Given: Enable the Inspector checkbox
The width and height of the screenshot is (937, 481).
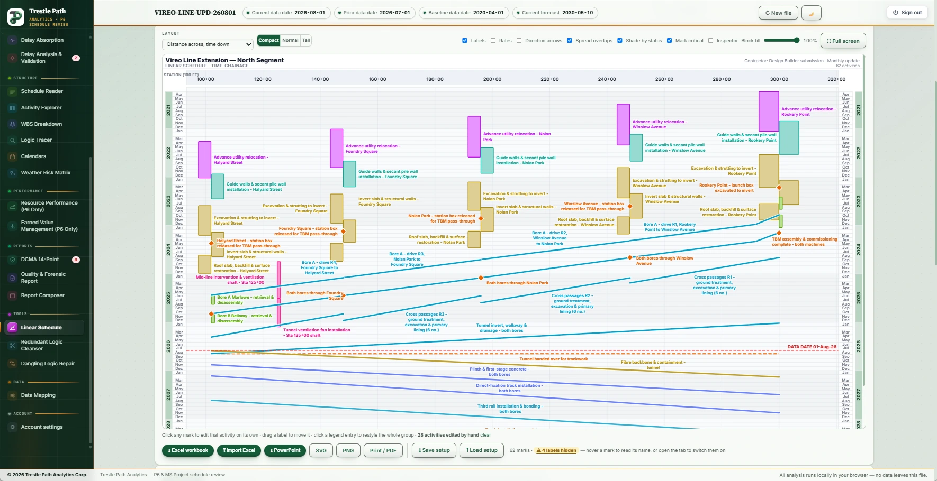Looking at the screenshot, I should [x=710, y=41].
